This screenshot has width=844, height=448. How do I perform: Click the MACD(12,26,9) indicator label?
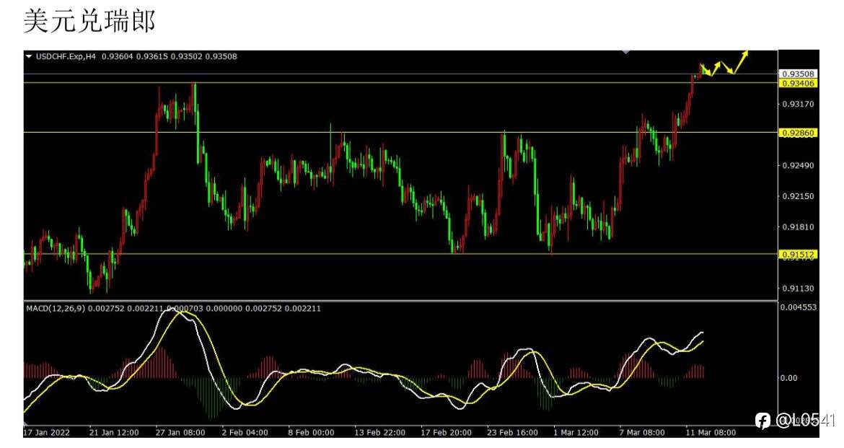[56, 309]
